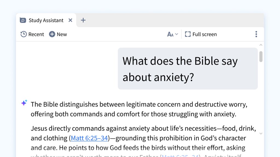The height and width of the screenshot is (157, 280).
Task: Click the scroll-down chevron on the right edge
Action: coord(260,134)
